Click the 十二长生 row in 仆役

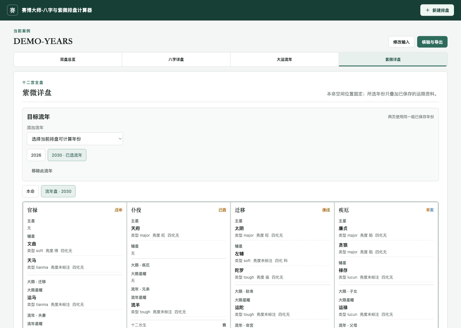click(179, 325)
